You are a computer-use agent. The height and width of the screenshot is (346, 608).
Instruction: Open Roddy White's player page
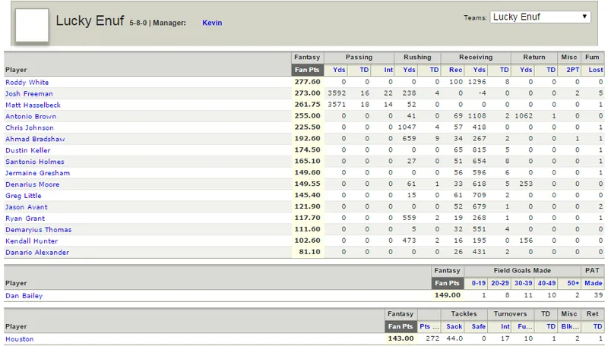[x=27, y=83]
